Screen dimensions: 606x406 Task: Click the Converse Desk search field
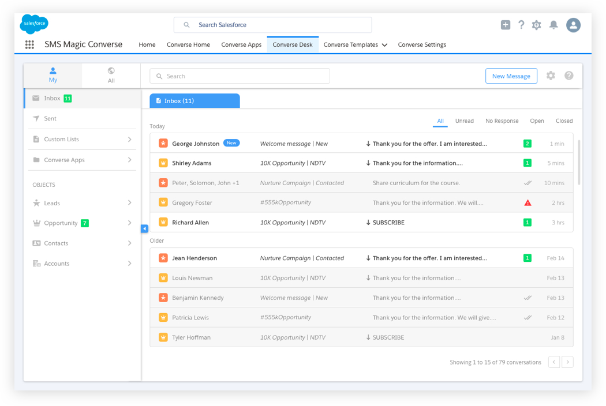240,76
